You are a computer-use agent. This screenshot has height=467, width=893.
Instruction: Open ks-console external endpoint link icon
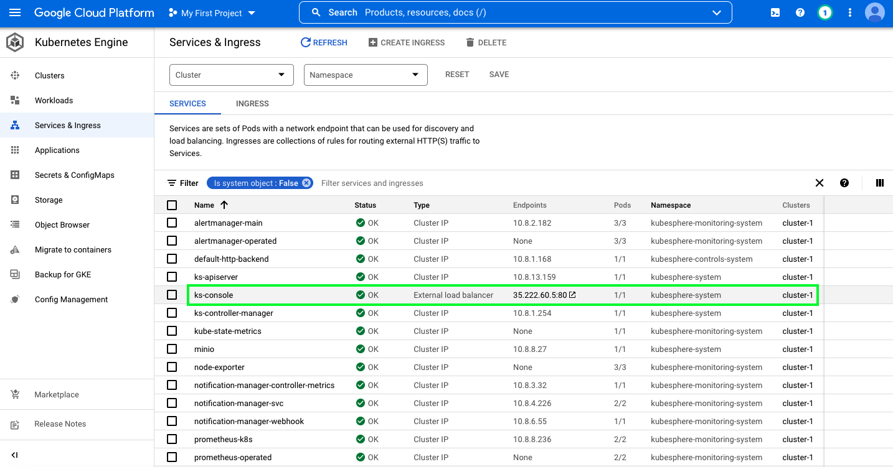[572, 295]
